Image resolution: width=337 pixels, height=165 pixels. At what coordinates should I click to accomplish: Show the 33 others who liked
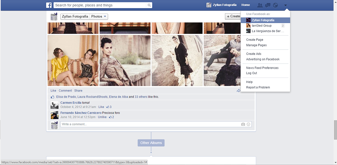(x=141, y=97)
